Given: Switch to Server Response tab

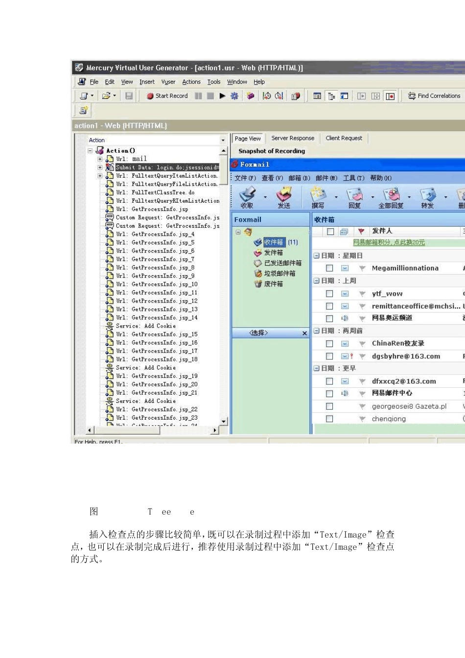Looking at the screenshot, I should [293, 138].
